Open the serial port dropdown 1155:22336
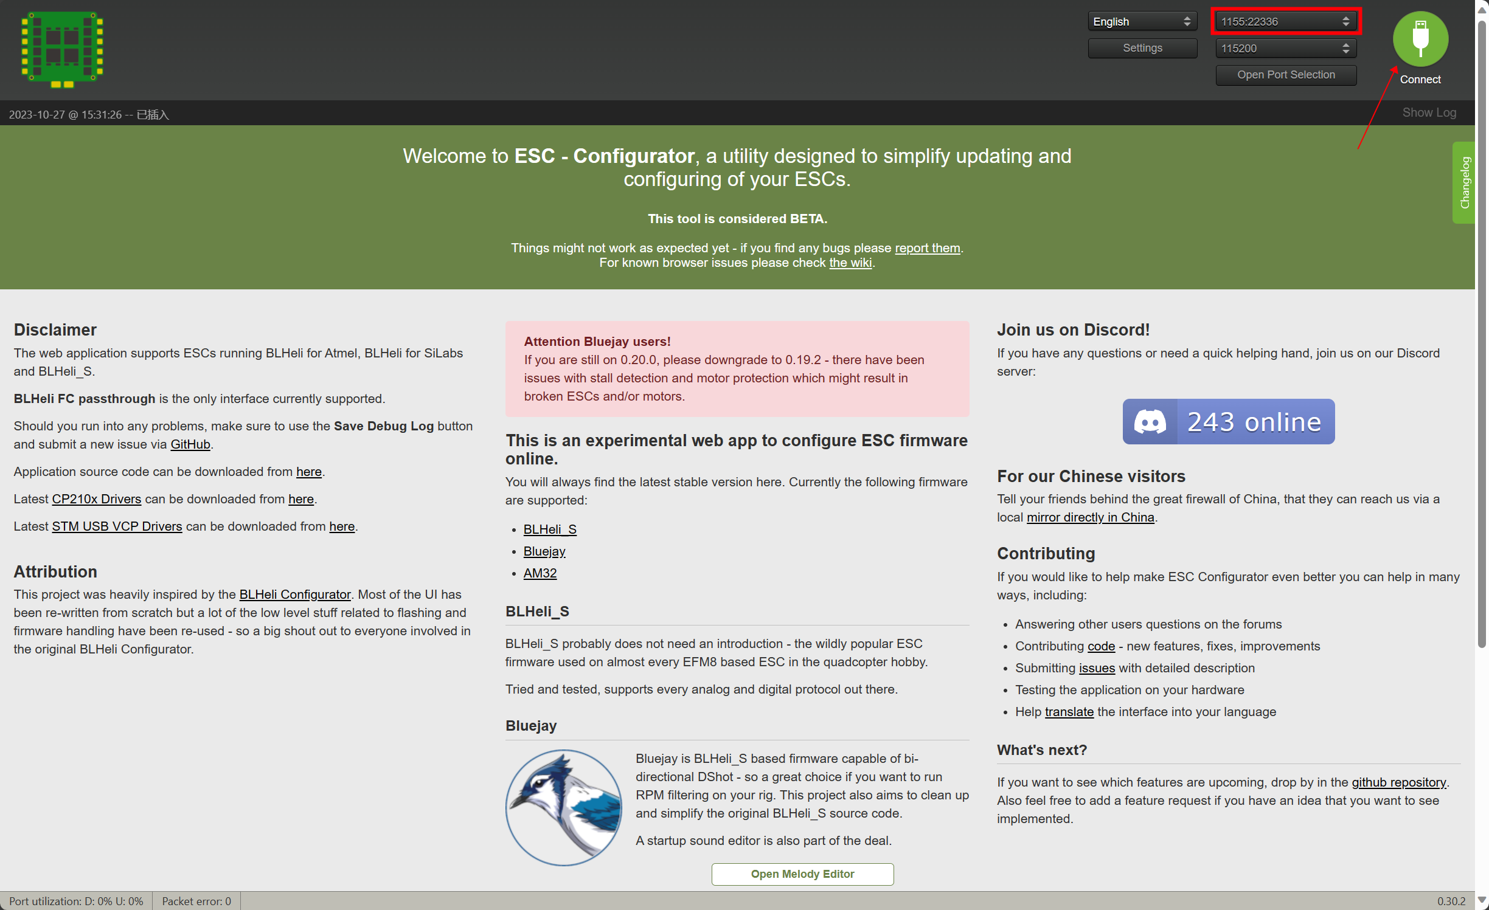 pos(1285,21)
